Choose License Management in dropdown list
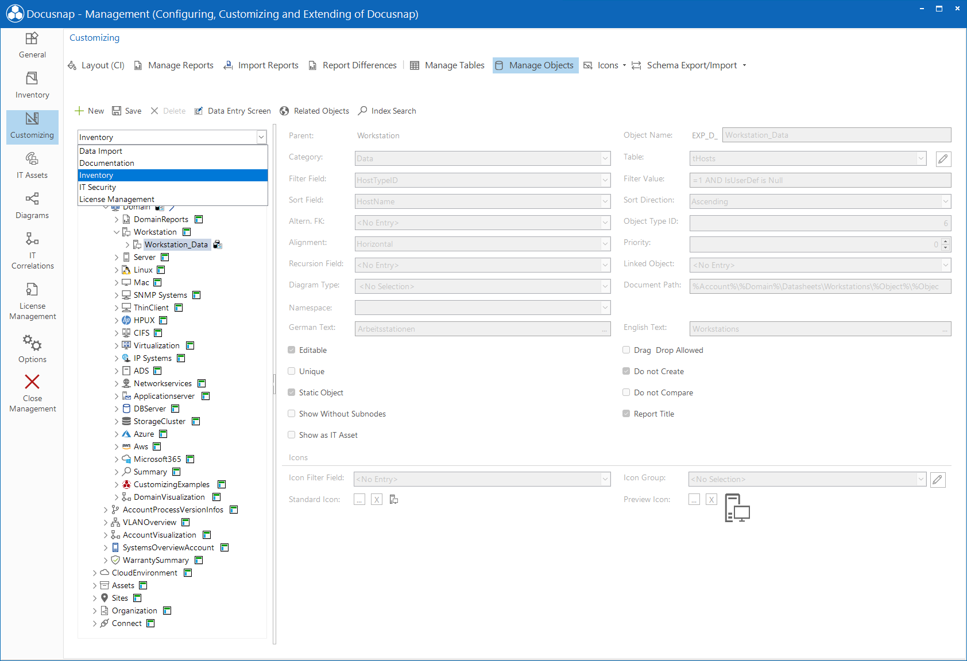The width and height of the screenshot is (967, 661). (x=173, y=200)
